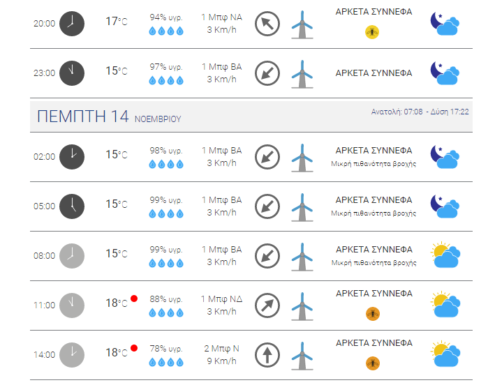Click the wind turbine icon at 11:00
Viewport: 488px width, 385px height.
point(302,306)
